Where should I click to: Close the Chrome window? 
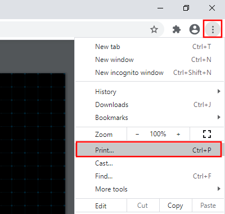click(212, 8)
